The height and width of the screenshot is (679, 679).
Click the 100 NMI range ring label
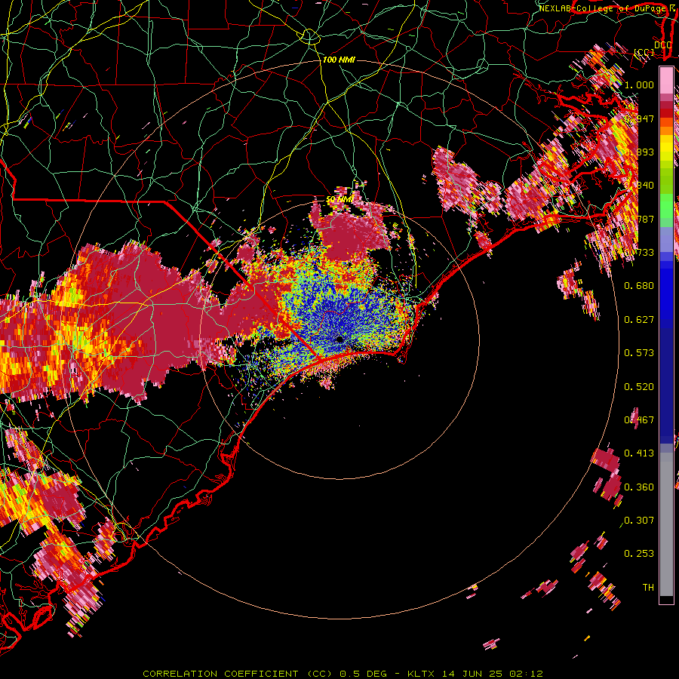(x=339, y=60)
